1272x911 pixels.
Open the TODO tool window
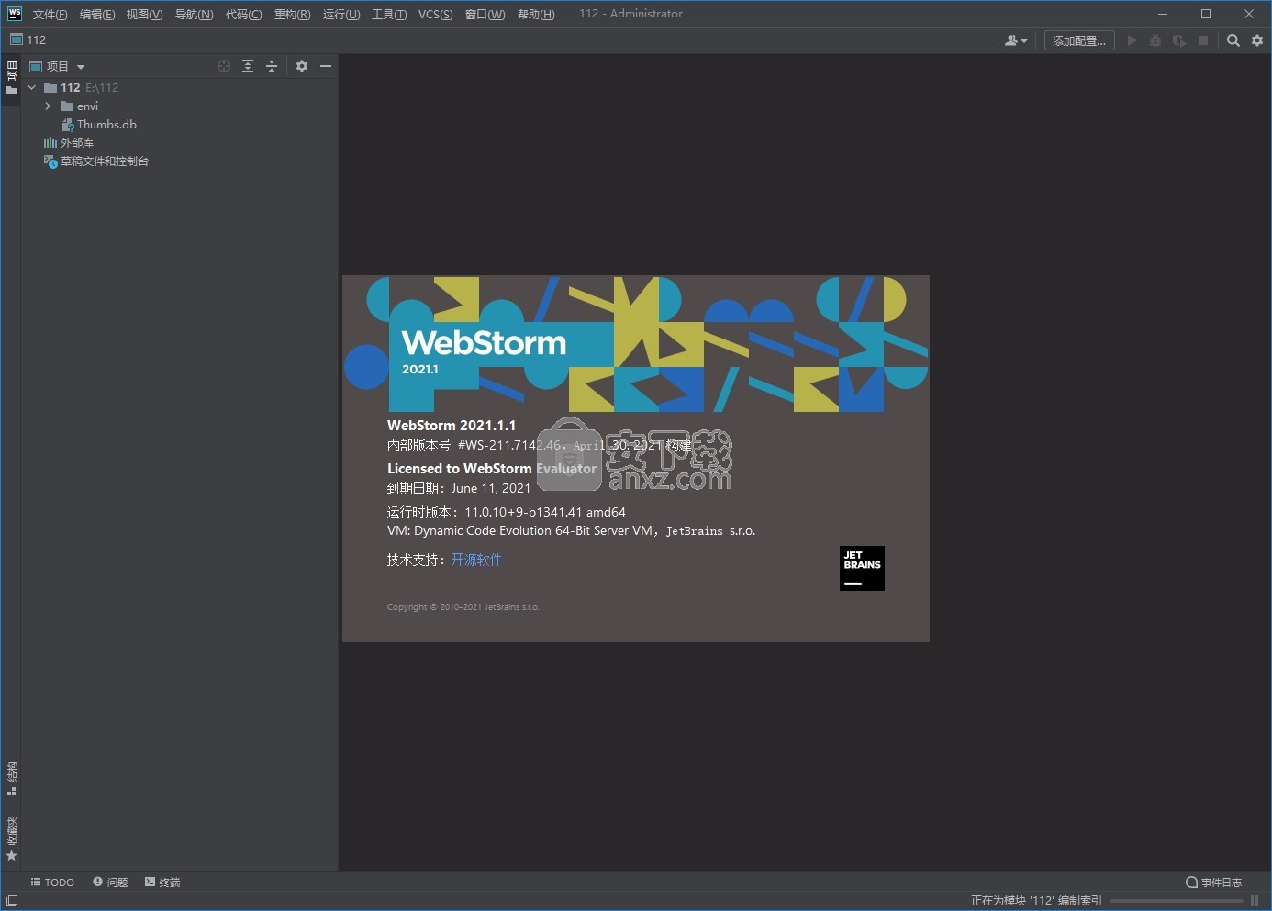pos(52,883)
